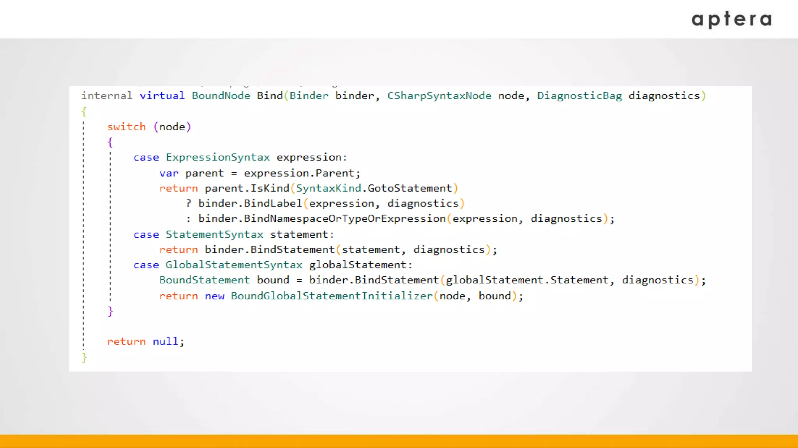Click the 'internal' modifier keyword

tap(107, 96)
